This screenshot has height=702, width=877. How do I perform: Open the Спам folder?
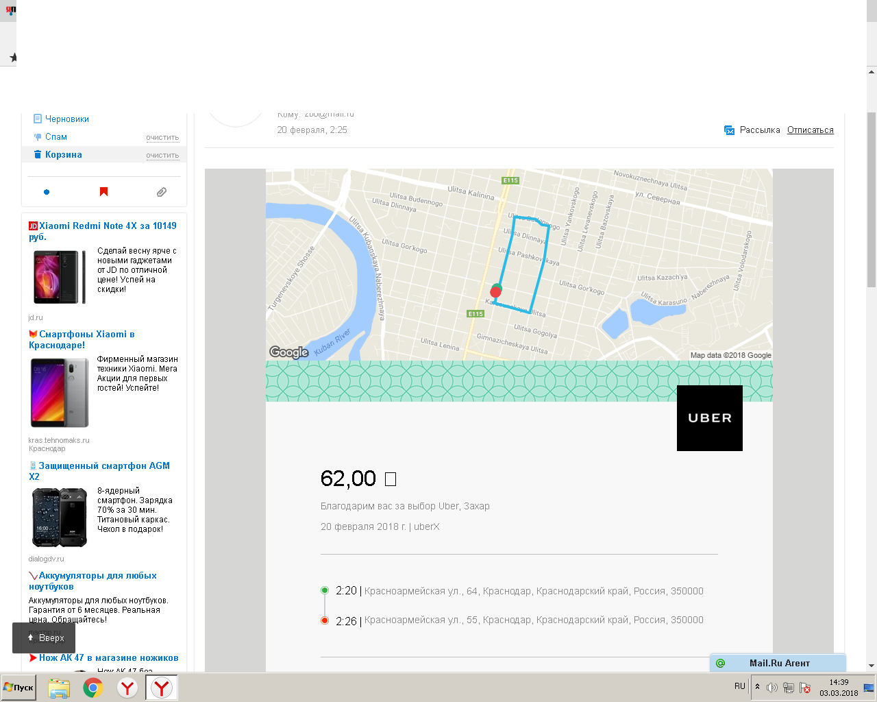coord(56,136)
